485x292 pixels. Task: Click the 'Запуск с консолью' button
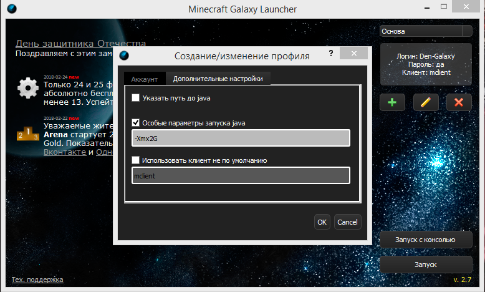(425, 240)
